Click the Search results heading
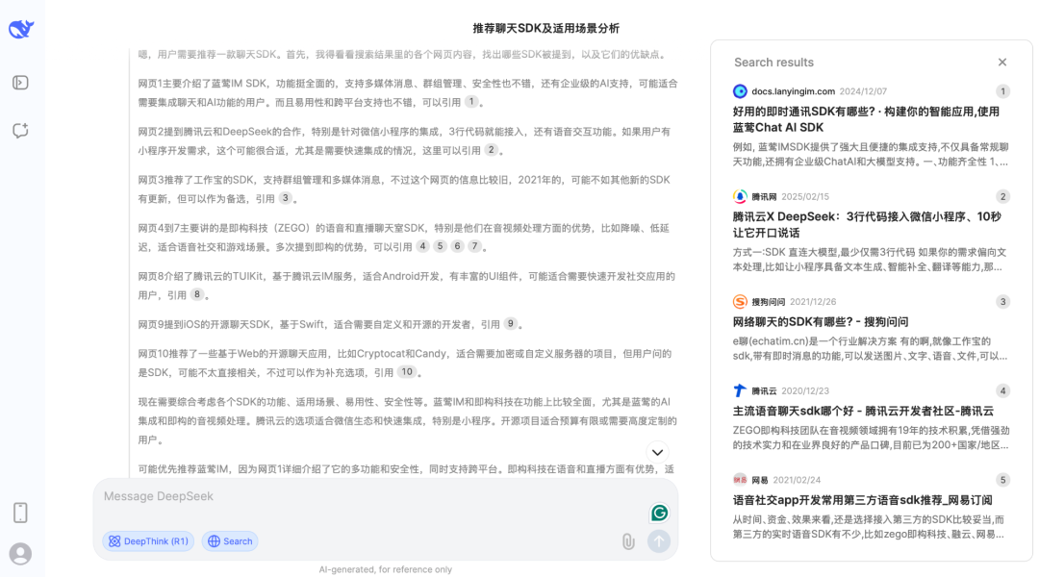The image size is (1039, 577). 773,63
